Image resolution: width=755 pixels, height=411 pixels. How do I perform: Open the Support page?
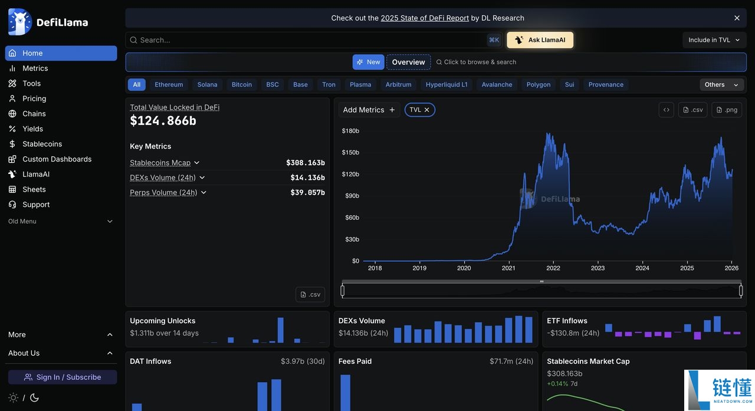coord(61,205)
